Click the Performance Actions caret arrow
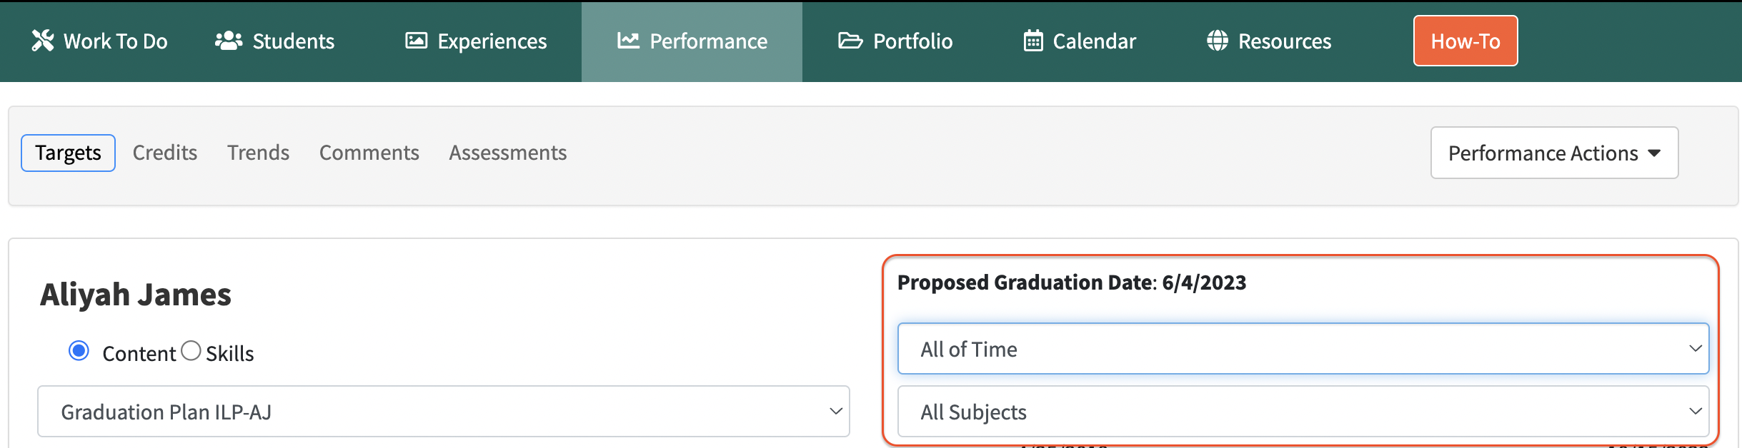 [x=1654, y=153]
